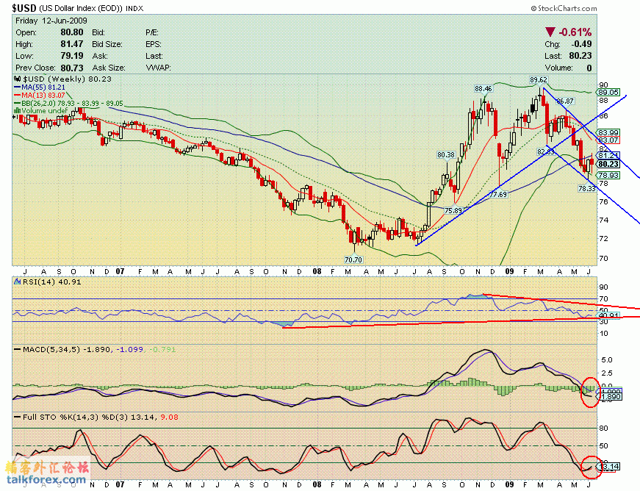Click the High value 81.47
The width and height of the screenshot is (640, 491).
pyautogui.click(x=72, y=44)
